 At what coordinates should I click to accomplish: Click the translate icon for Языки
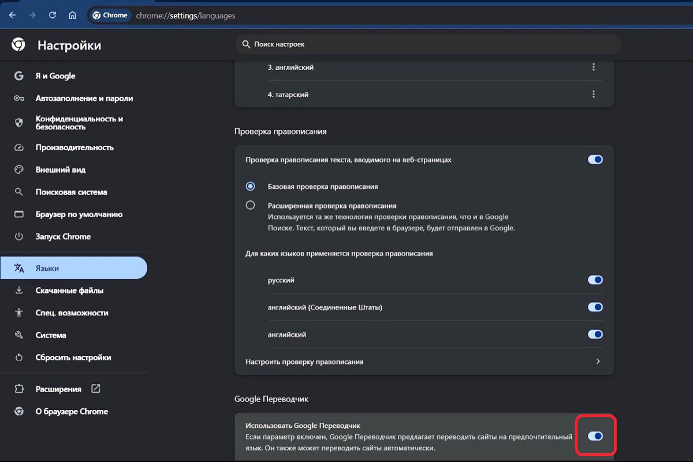pyautogui.click(x=19, y=268)
